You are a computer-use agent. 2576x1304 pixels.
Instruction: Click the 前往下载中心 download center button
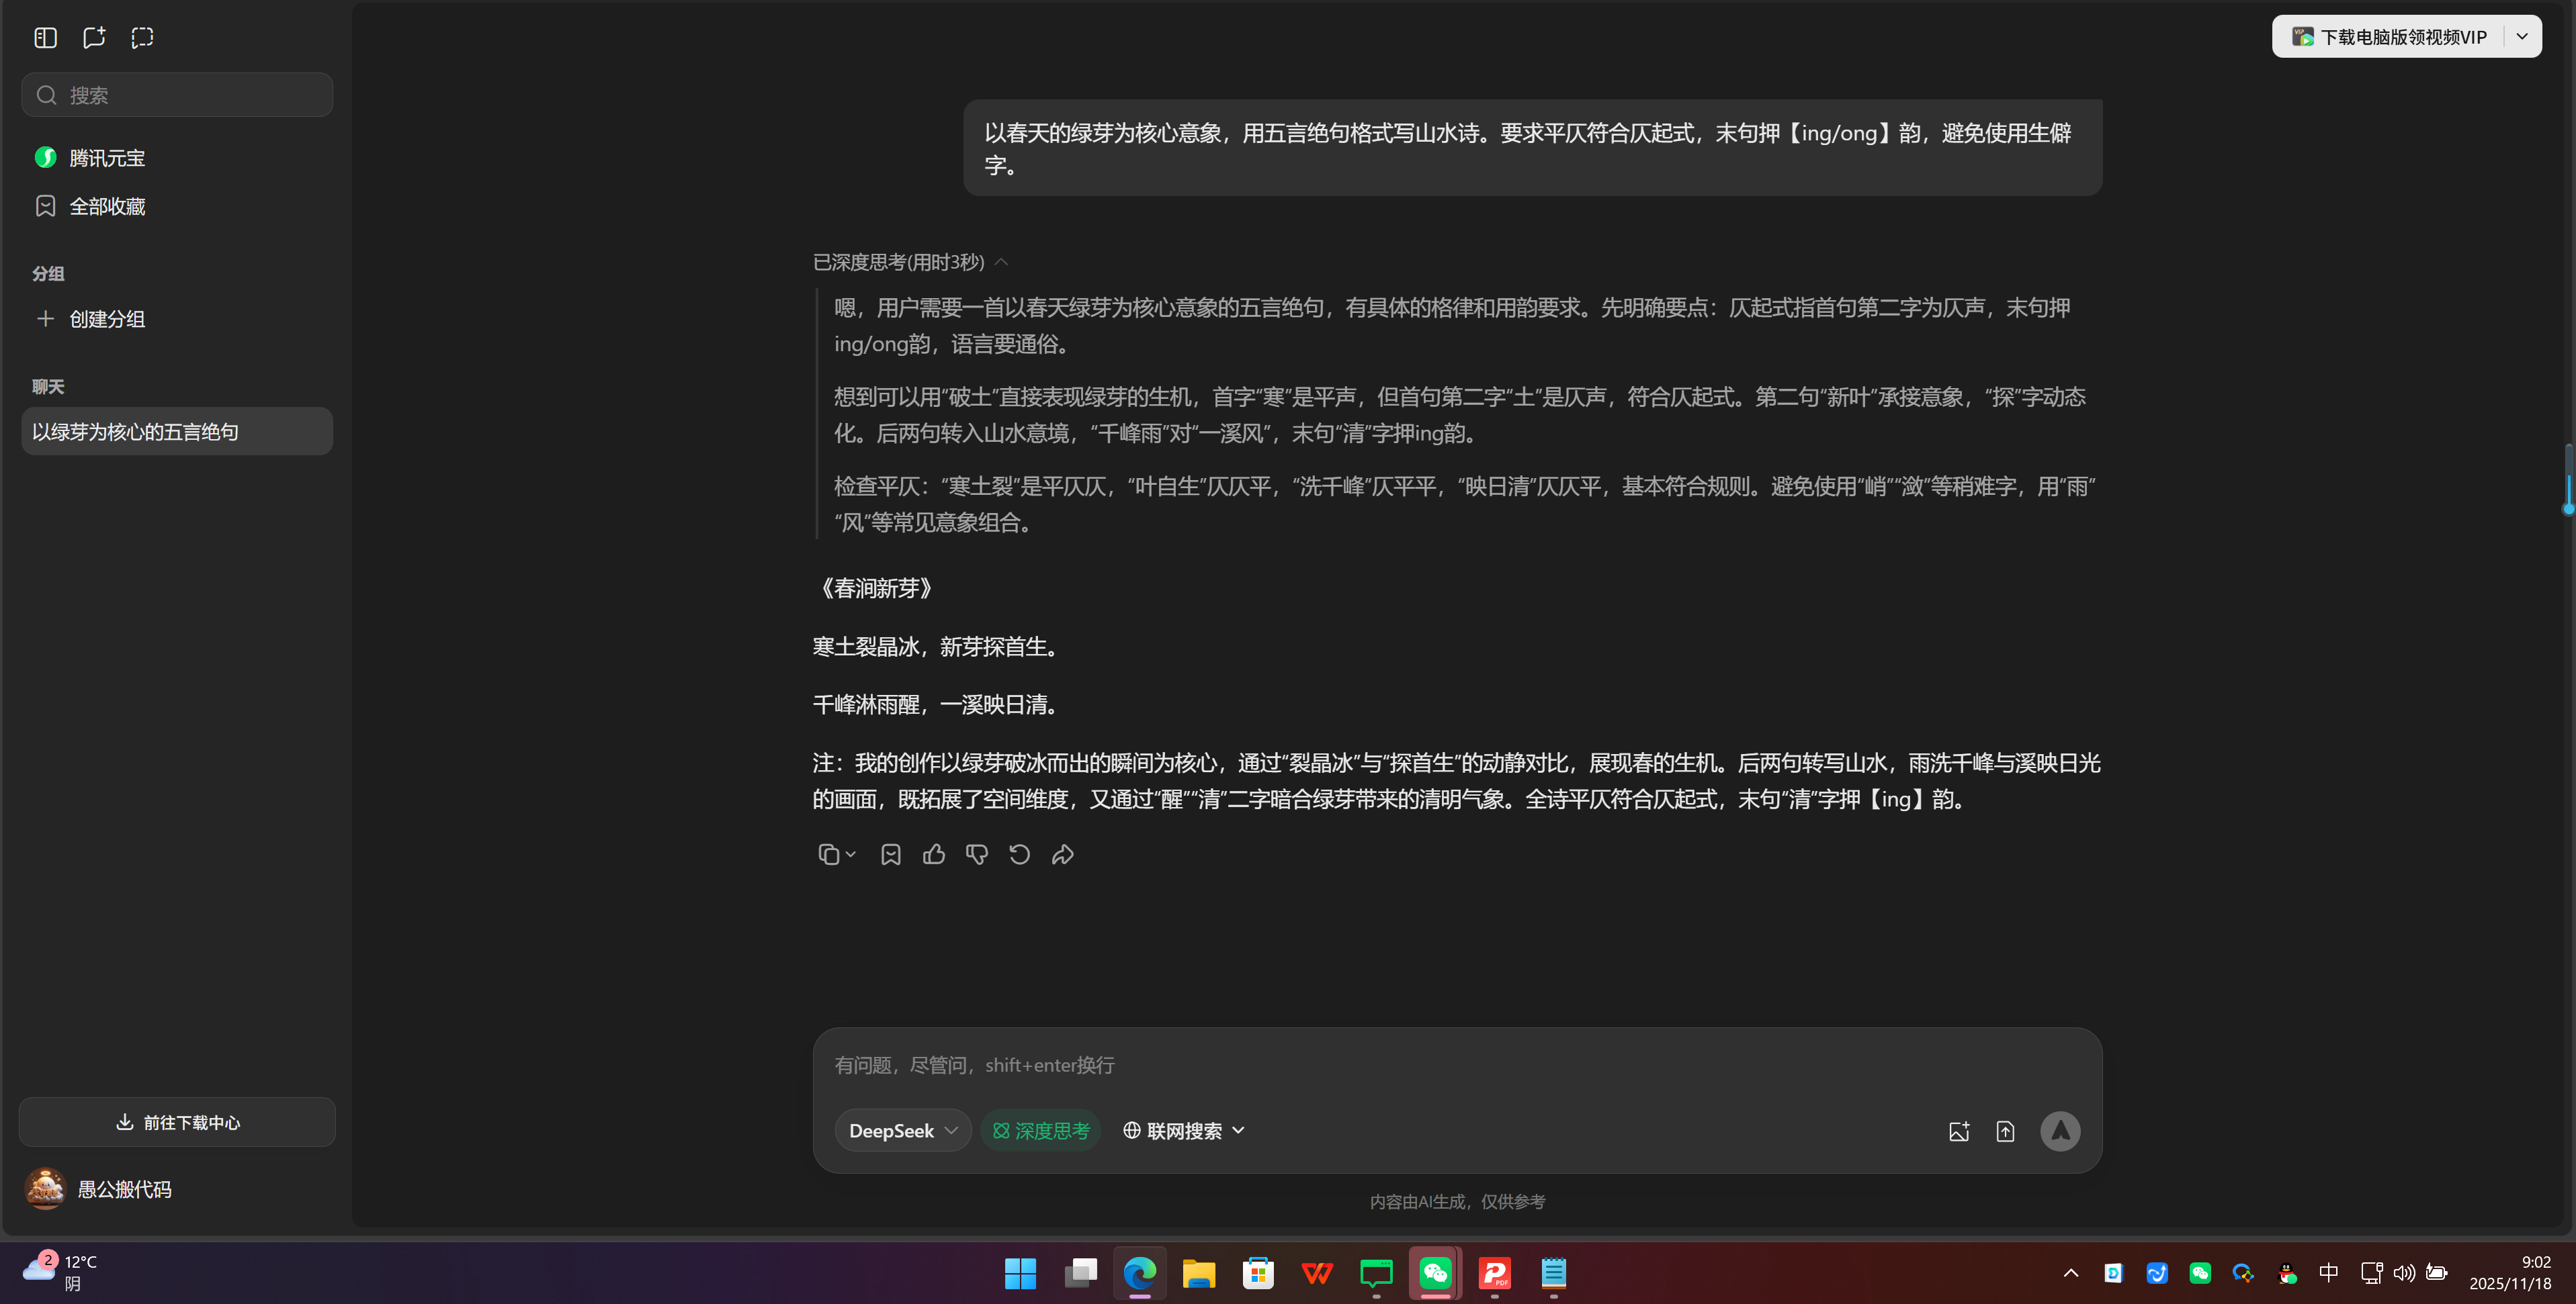point(176,1122)
